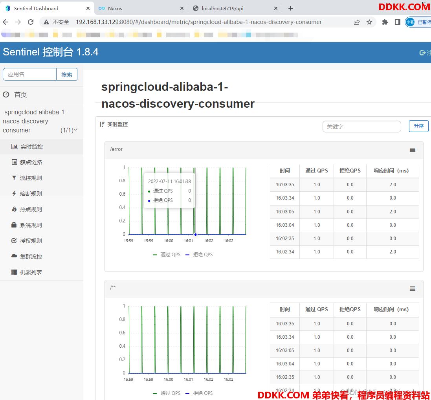Reload the page with the refresh icon
431x400 pixels.
31,22
